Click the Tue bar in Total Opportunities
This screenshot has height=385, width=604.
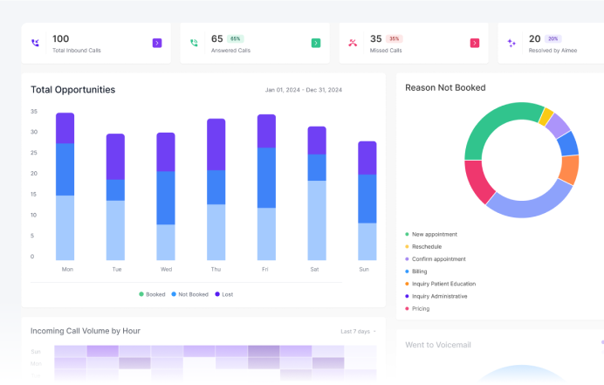[115, 197]
